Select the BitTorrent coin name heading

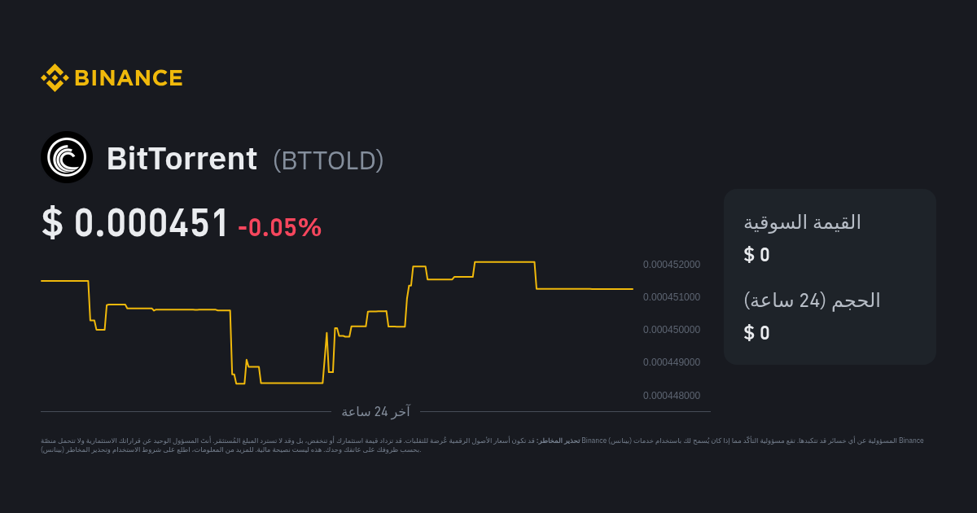182,159
